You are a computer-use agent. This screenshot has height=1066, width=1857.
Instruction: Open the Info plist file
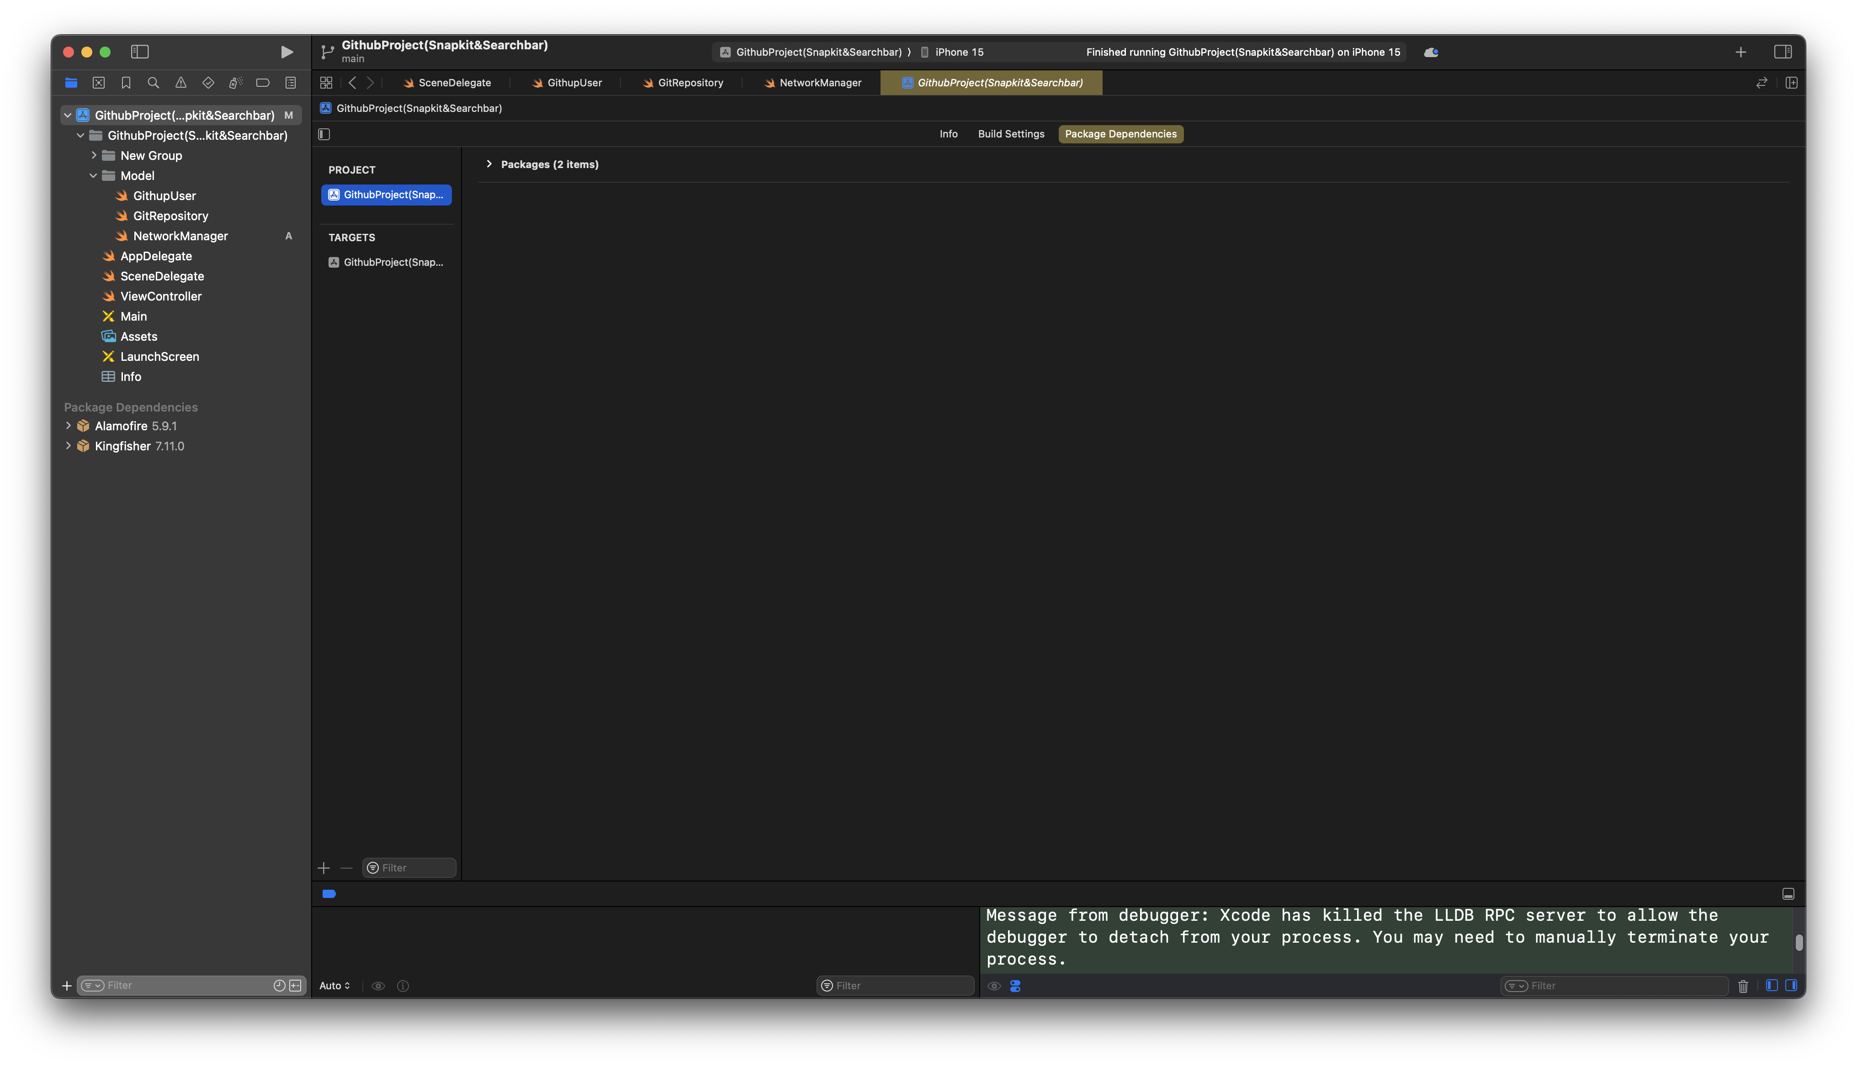tap(130, 376)
